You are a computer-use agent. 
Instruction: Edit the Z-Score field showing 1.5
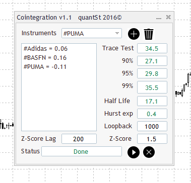click(152, 139)
